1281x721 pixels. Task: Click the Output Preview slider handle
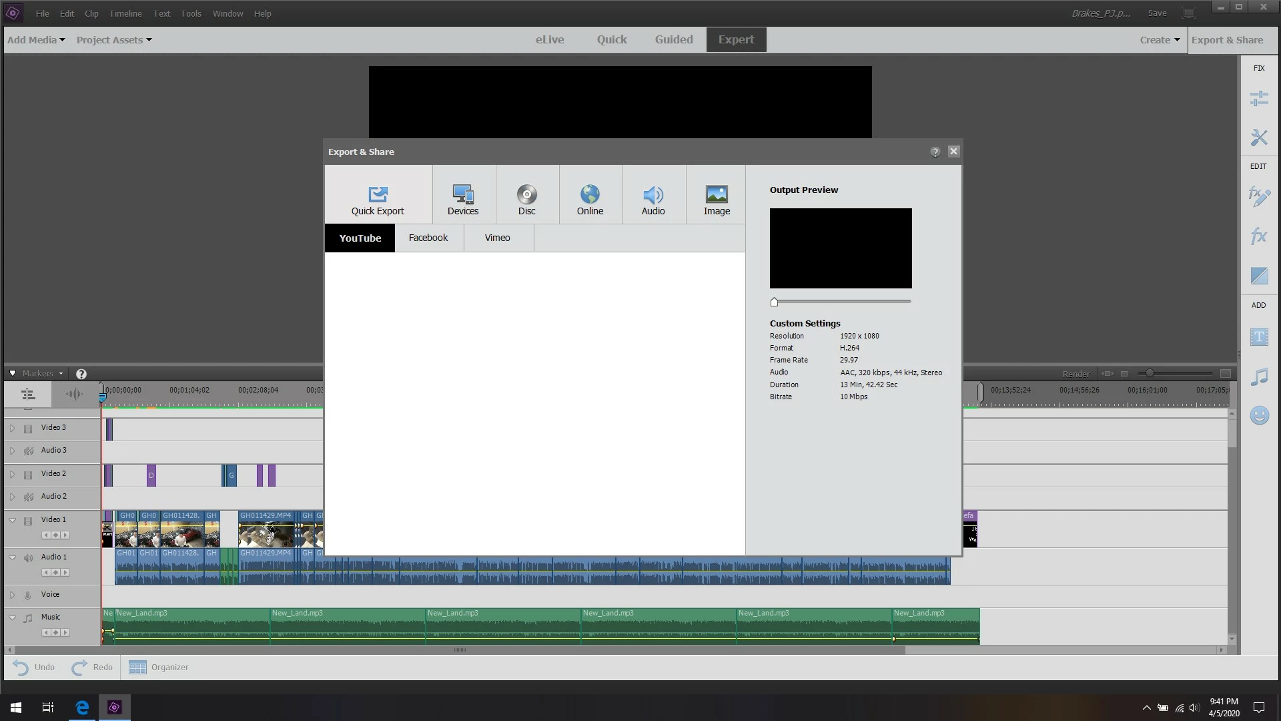click(774, 302)
